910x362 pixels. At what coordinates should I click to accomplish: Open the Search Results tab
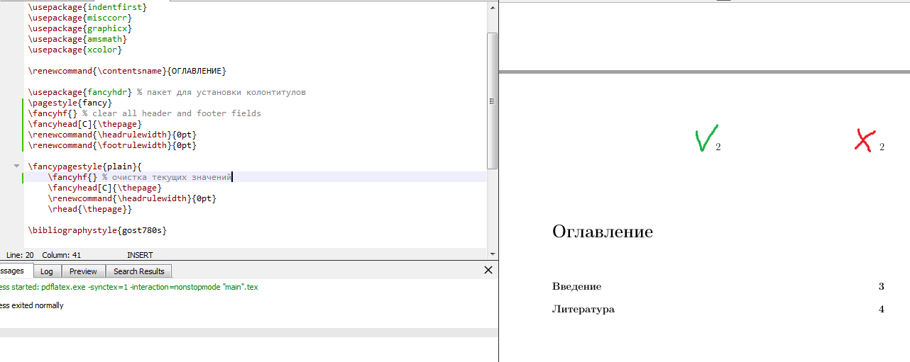coord(139,271)
